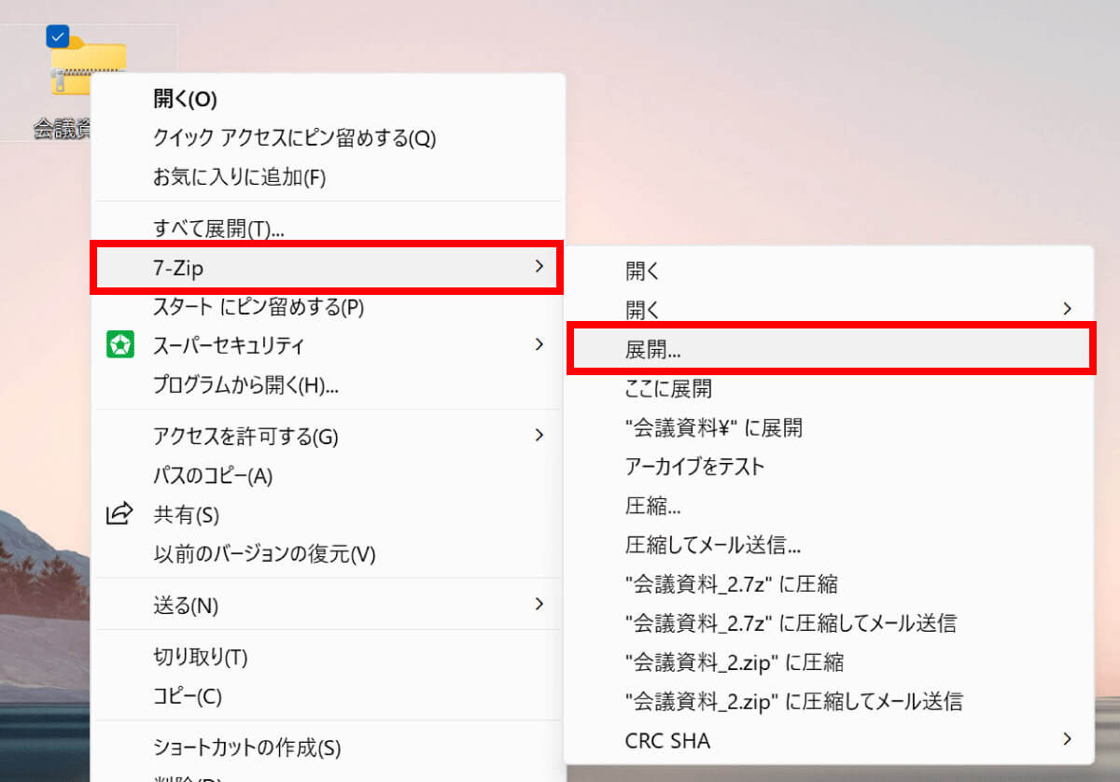Viewport: 1120px width, 782px height.
Task: Expand the arrow on the second 開く entry
Action: coord(1067,308)
